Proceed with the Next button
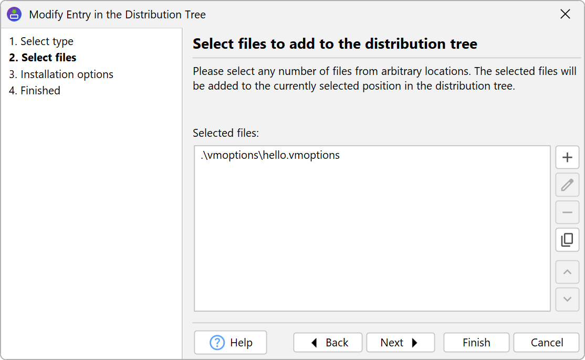The width and height of the screenshot is (585, 360). click(x=400, y=343)
